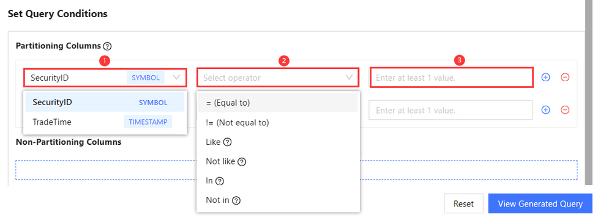Image resolution: width=598 pixels, height=220 pixels.
Task: Select SecurityID SYMBOL from column list
Action: pyautogui.click(x=105, y=103)
